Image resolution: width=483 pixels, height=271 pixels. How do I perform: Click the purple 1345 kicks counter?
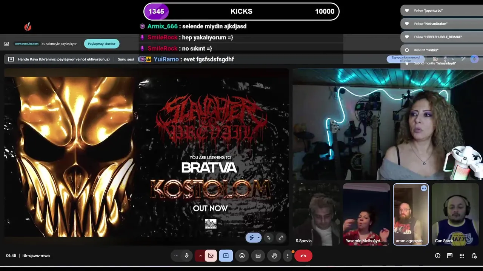(x=156, y=11)
